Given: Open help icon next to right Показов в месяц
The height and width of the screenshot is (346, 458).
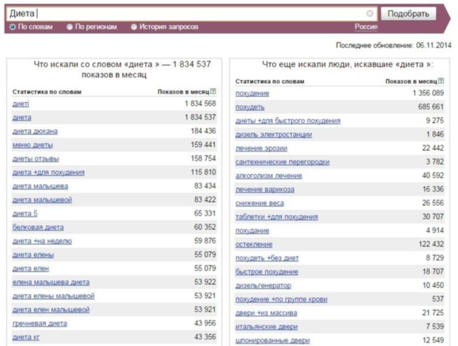Looking at the screenshot, I should point(441,81).
